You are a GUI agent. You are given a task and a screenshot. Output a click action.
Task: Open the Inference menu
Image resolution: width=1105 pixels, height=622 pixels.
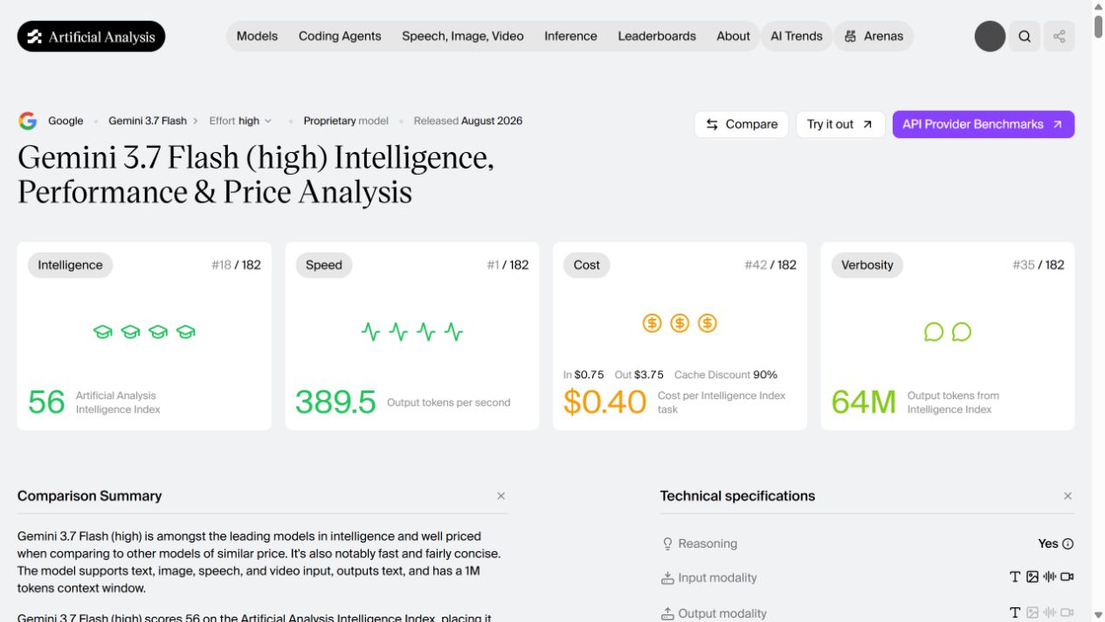click(x=570, y=37)
